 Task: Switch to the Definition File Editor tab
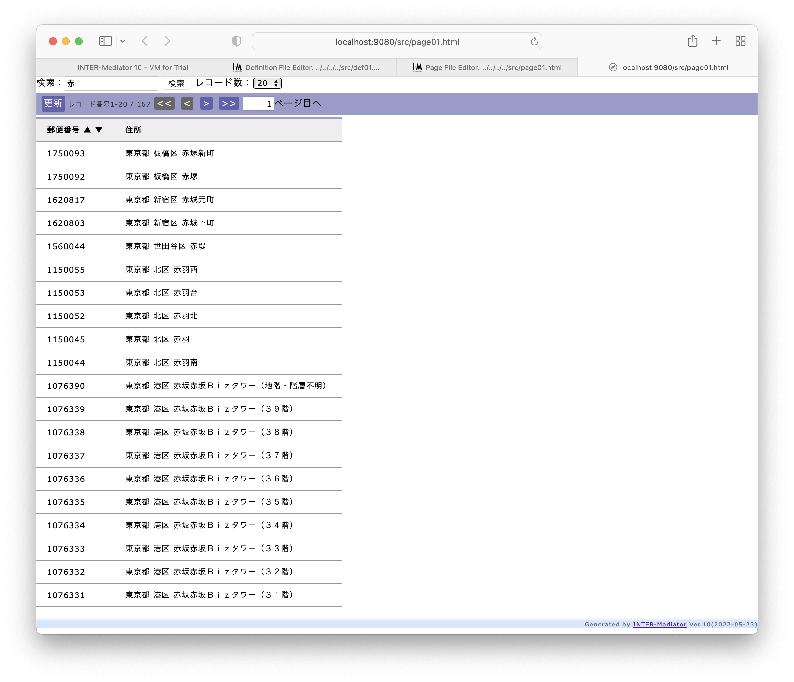click(306, 67)
